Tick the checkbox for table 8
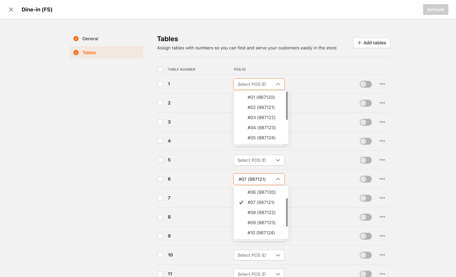The width and height of the screenshot is (456, 277). (x=160, y=217)
